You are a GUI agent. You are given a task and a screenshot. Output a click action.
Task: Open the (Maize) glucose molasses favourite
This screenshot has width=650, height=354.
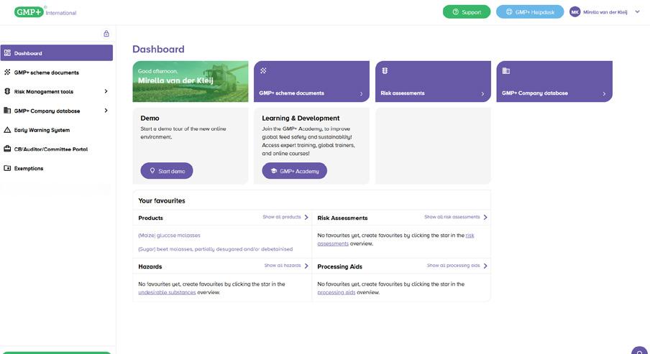169,236
